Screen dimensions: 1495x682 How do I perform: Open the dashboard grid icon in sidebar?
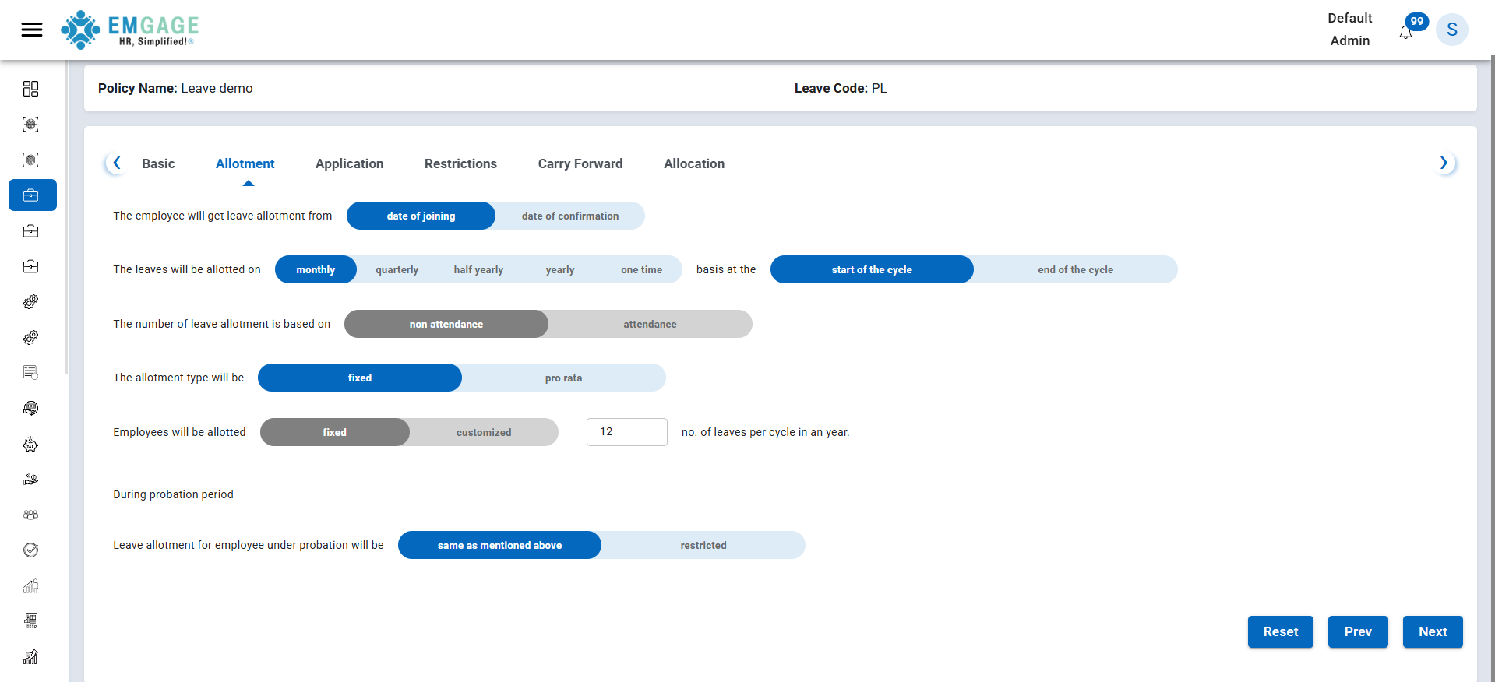tap(30, 89)
